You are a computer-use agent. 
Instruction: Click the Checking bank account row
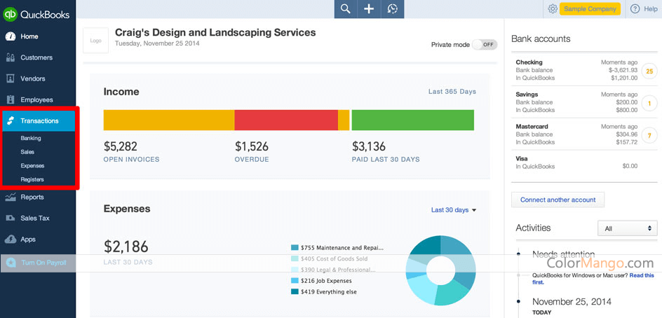coord(584,71)
